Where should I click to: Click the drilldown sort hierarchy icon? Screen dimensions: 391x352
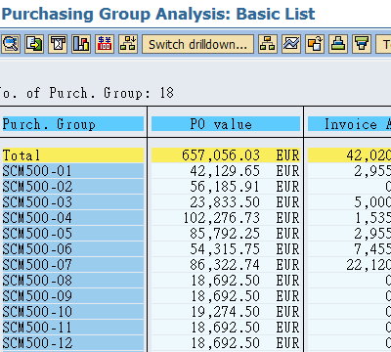(x=128, y=44)
